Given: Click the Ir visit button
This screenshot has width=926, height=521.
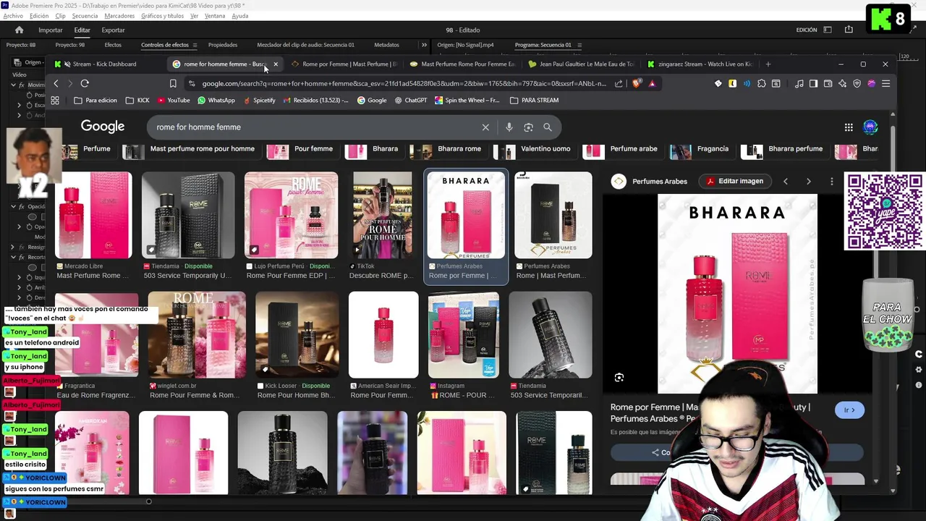Looking at the screenshot, I should point(849,410).
